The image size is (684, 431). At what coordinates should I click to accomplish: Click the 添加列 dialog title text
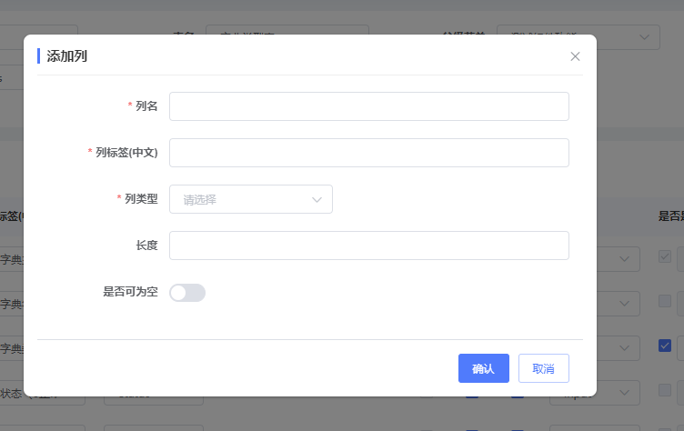point(66,56)
